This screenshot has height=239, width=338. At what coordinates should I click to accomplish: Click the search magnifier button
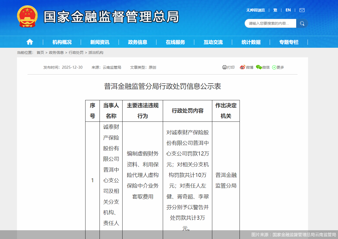click(x=302, y=23)
